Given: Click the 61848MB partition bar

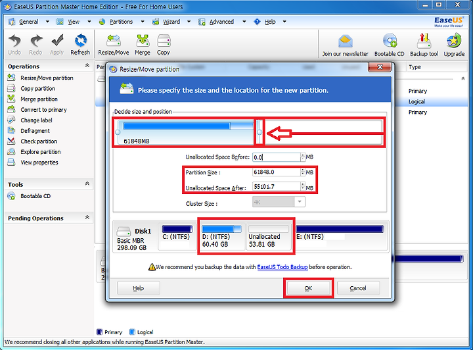Looking at the screenshot, I should tap(186, 132).
